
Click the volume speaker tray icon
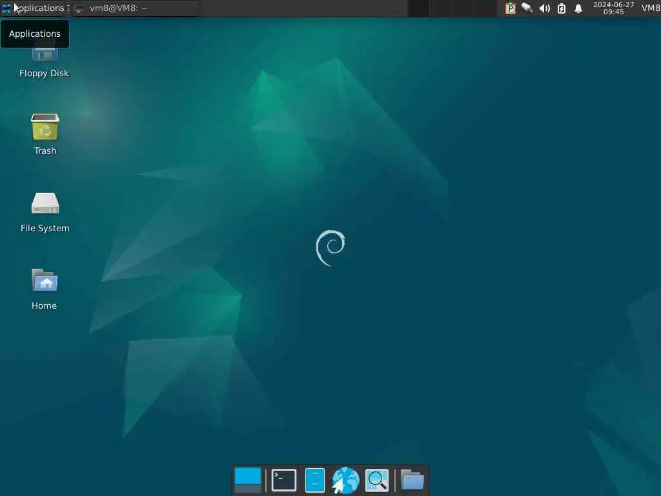544,8
